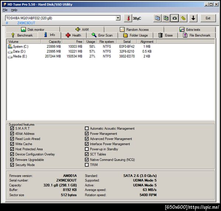Sort by the File system column header

point(107,41)
